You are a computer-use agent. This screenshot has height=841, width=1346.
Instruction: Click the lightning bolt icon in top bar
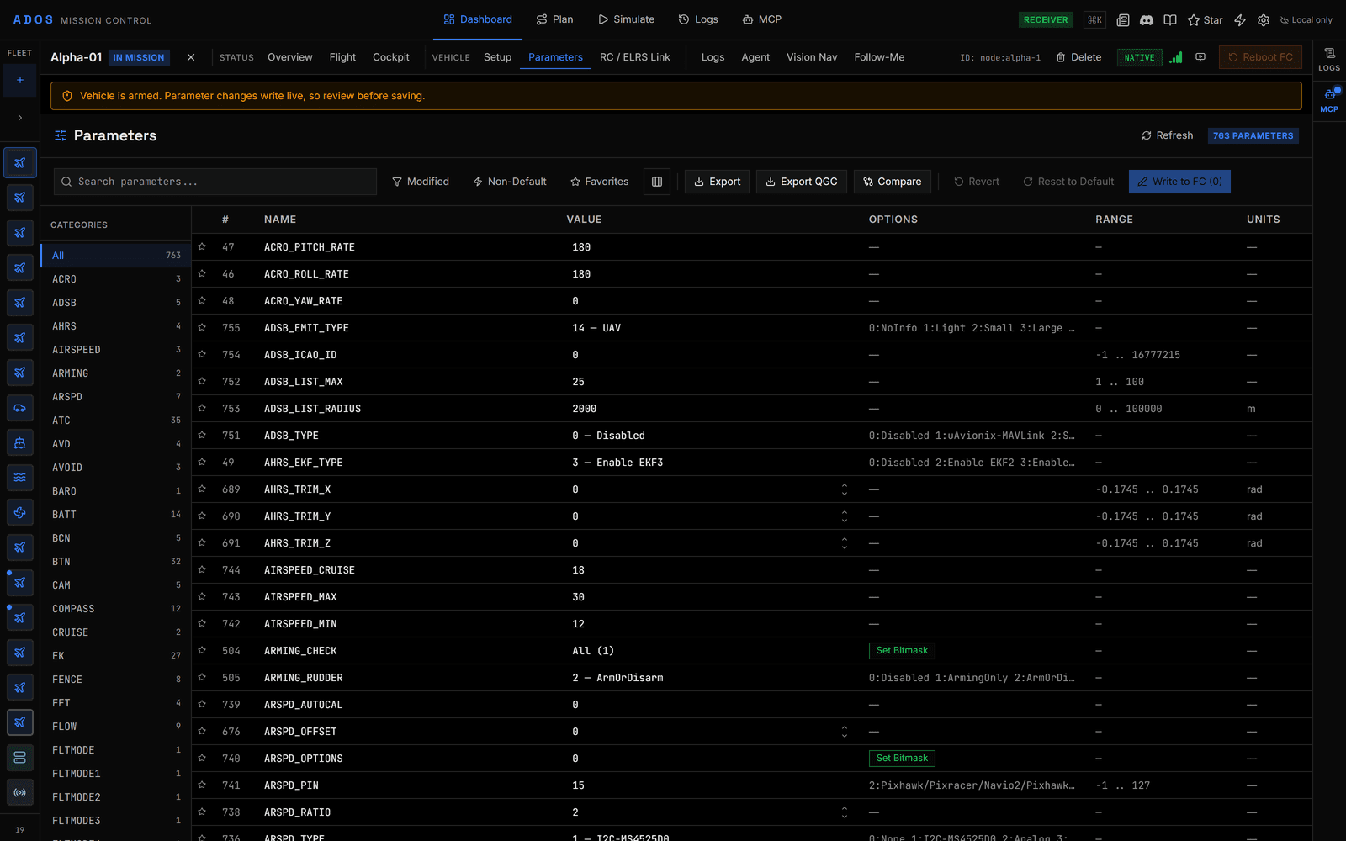click(1240, 19)
